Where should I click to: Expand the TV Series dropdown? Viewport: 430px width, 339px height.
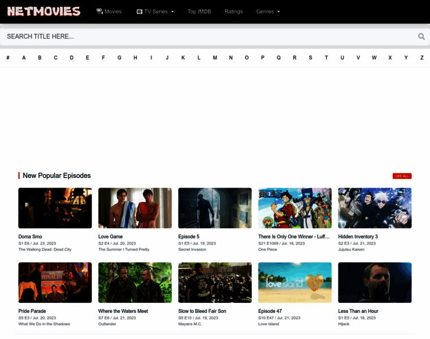pyautogui.click(x=155, y=11)
